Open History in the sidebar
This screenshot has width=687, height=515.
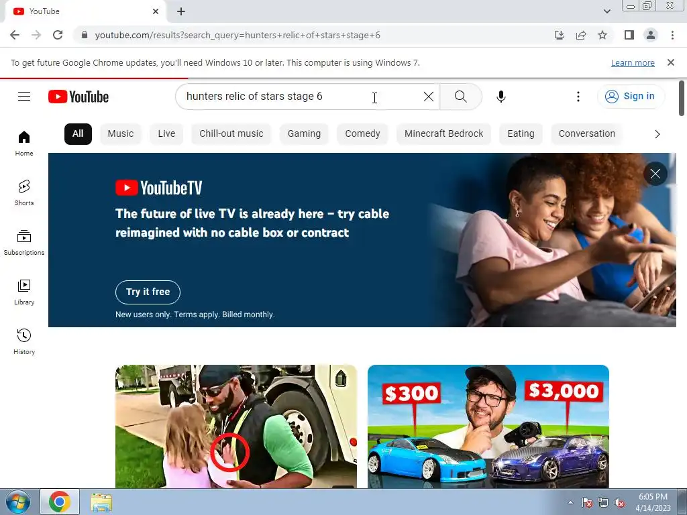(x=24, y=341)
